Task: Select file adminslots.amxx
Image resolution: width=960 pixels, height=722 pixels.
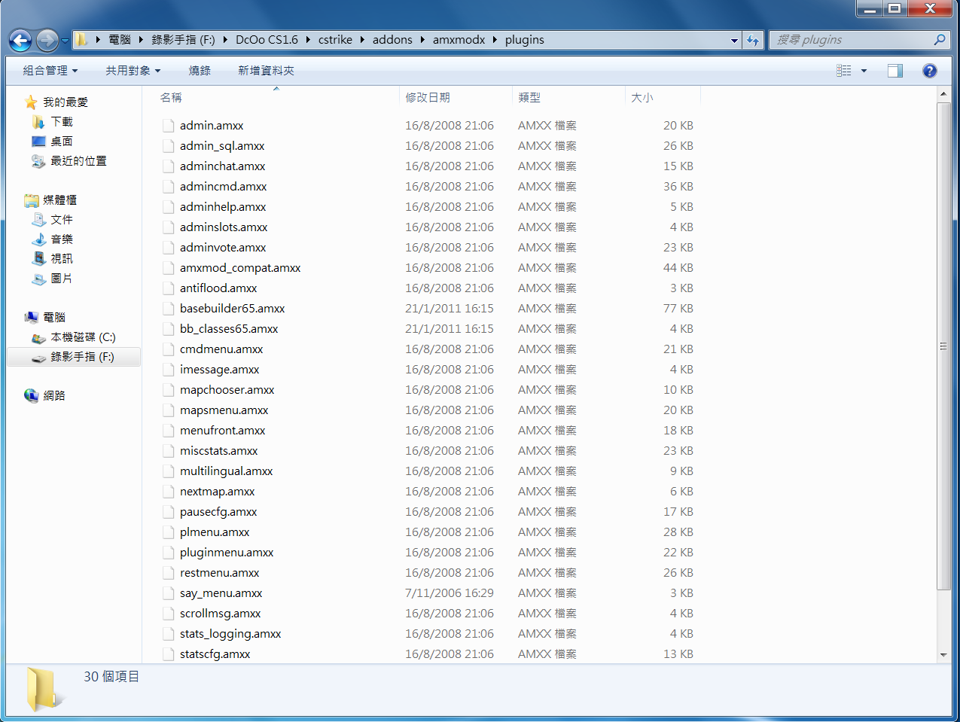Action: point(224,227)
